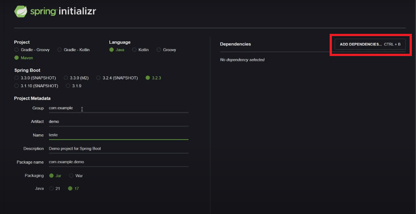Select Maven project type

(x=24, y=58)
